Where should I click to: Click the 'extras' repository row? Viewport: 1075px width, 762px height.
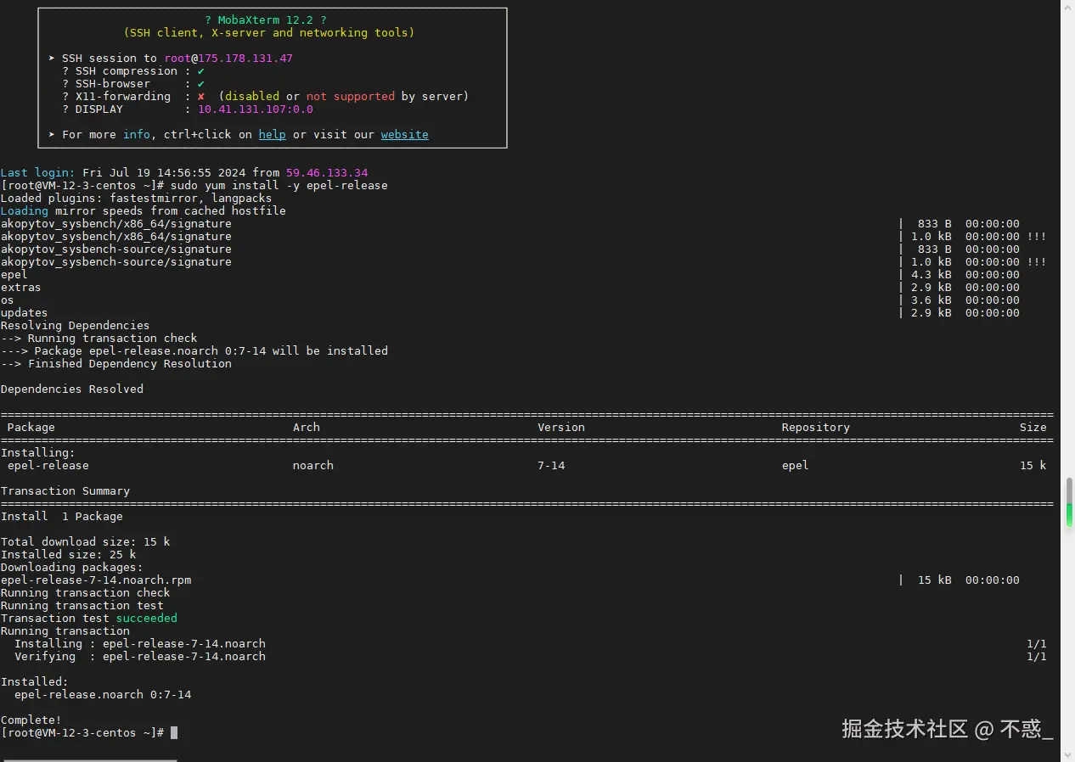point(509,287)
